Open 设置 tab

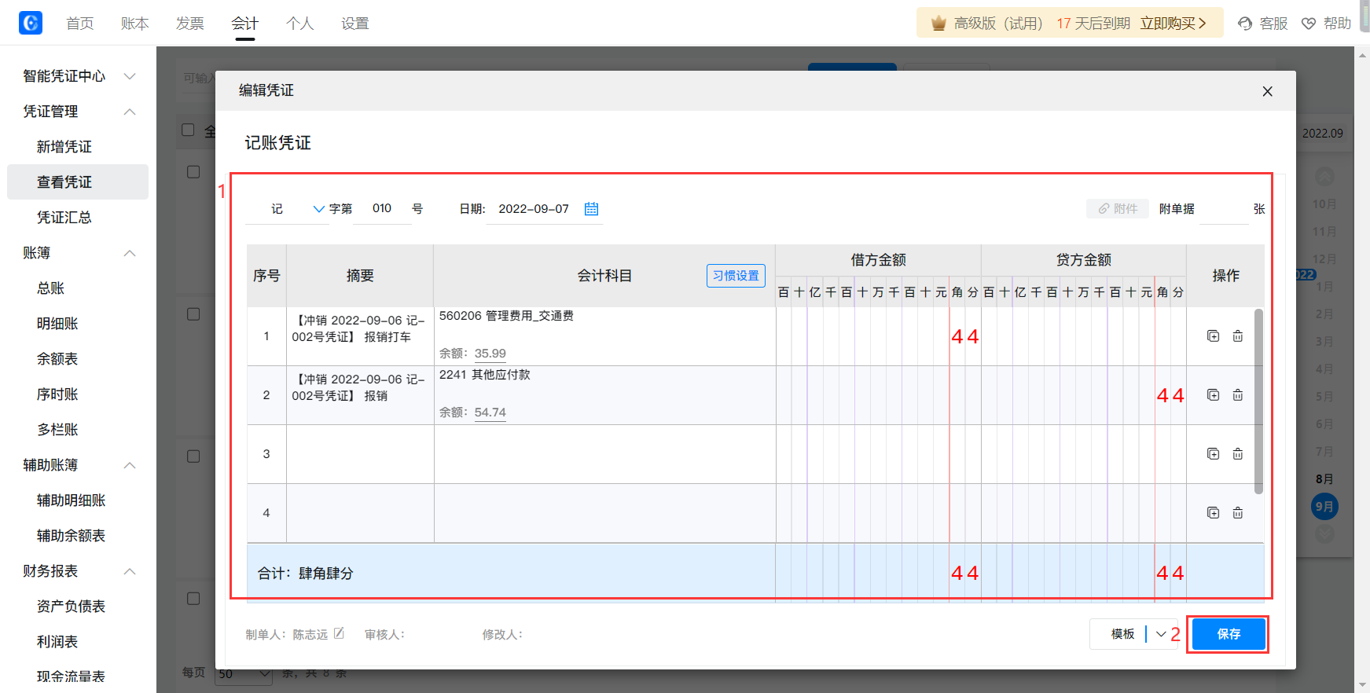coord(355,24)
